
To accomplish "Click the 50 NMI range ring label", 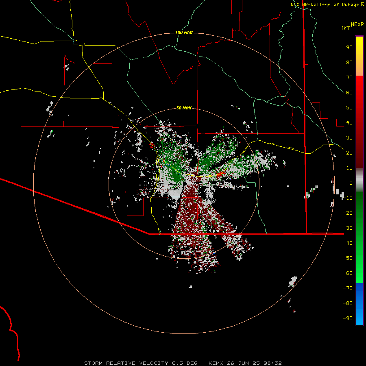I will [184, 108].
